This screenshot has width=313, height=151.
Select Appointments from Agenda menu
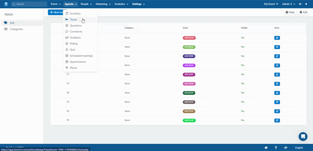(x=80, y=62)
